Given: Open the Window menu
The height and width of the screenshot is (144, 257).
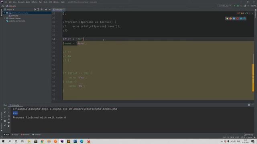Looking at the screenshot, I should (56, 2).
